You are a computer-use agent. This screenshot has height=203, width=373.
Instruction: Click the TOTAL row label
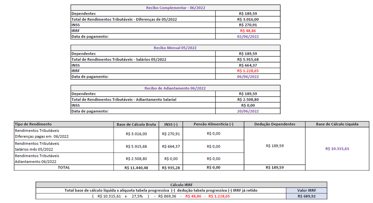[64, 167]
